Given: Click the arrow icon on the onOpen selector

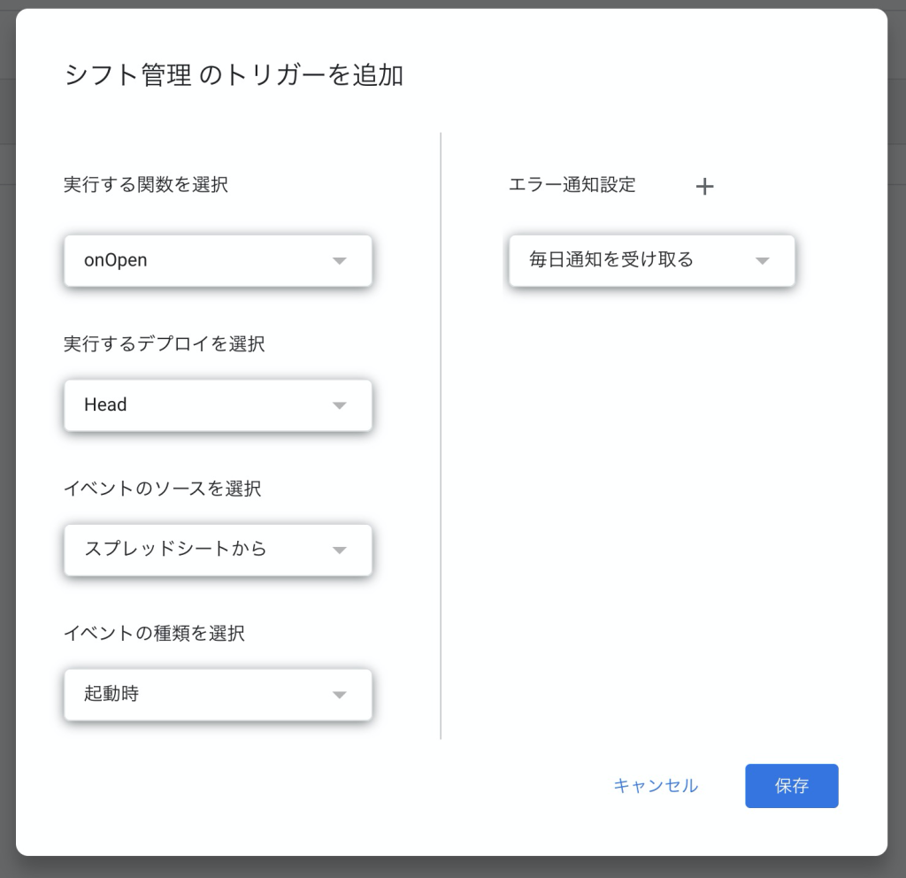Looking at the screenshot, I should 340,261.
